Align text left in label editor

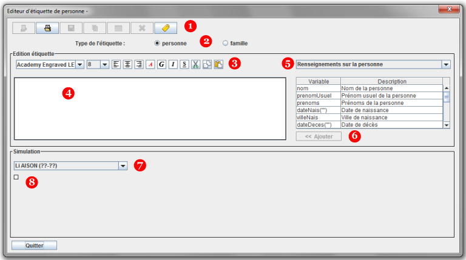click(116, 64)
